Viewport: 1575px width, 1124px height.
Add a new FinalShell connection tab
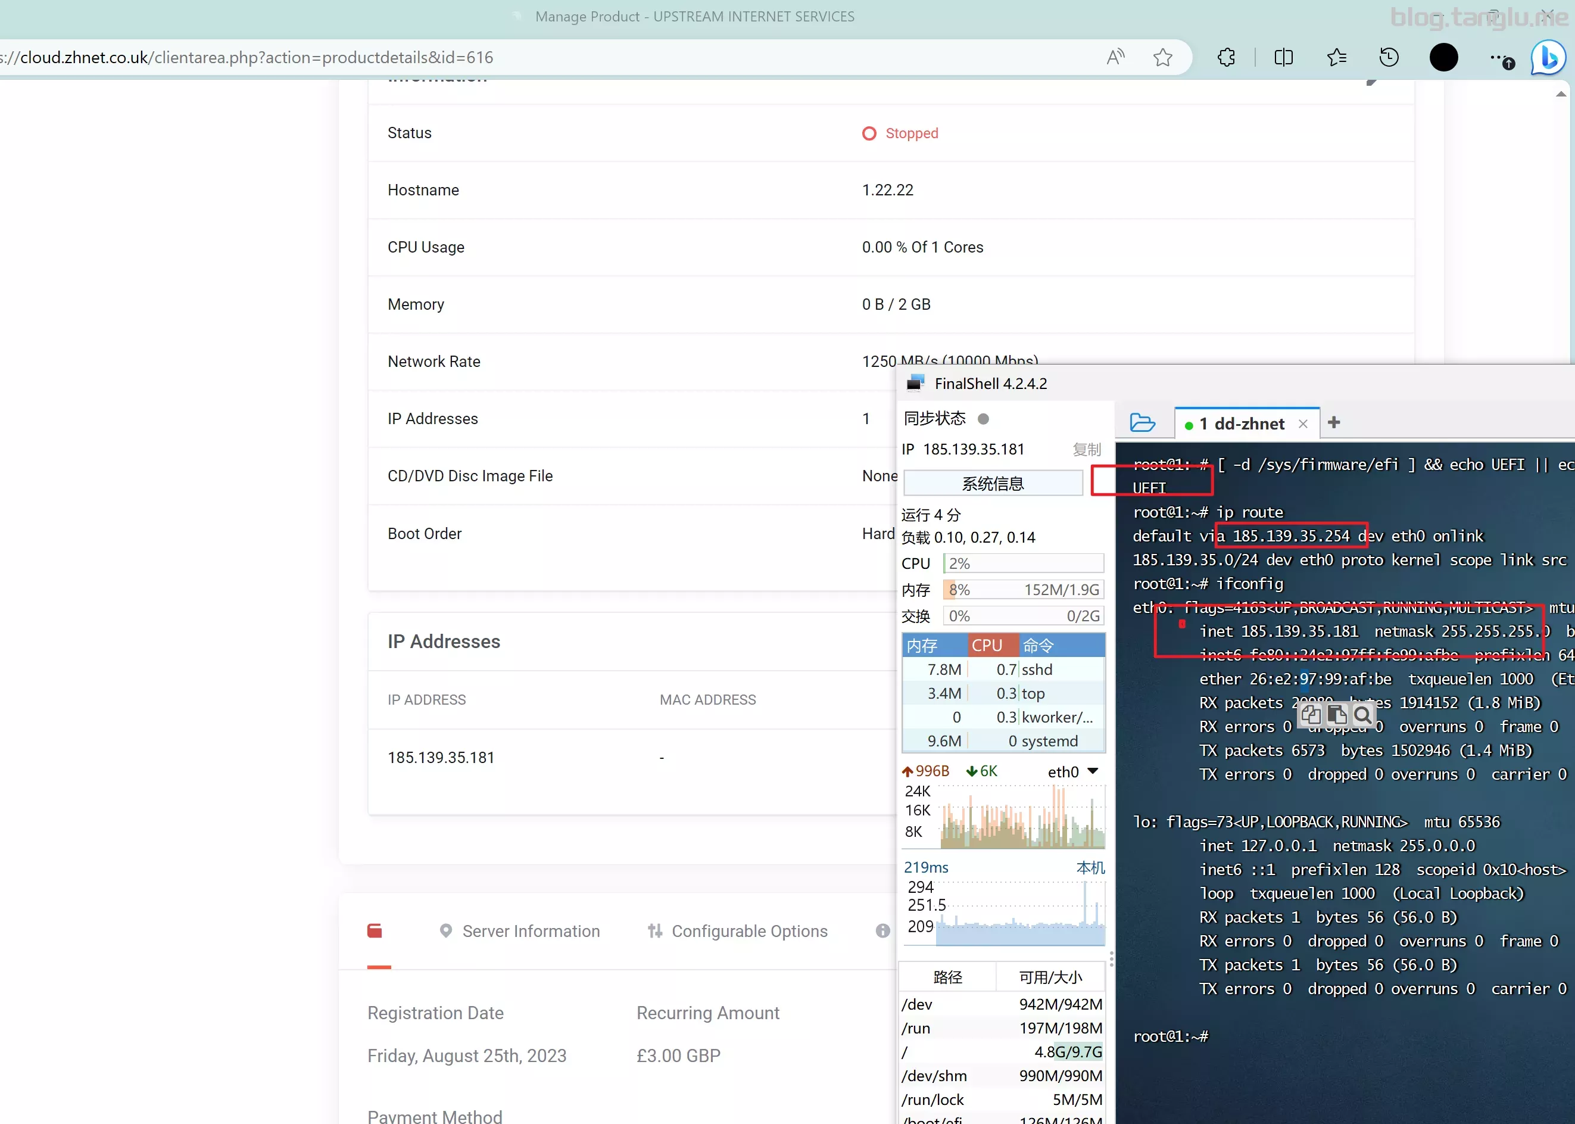click(x=1334, y=422)
